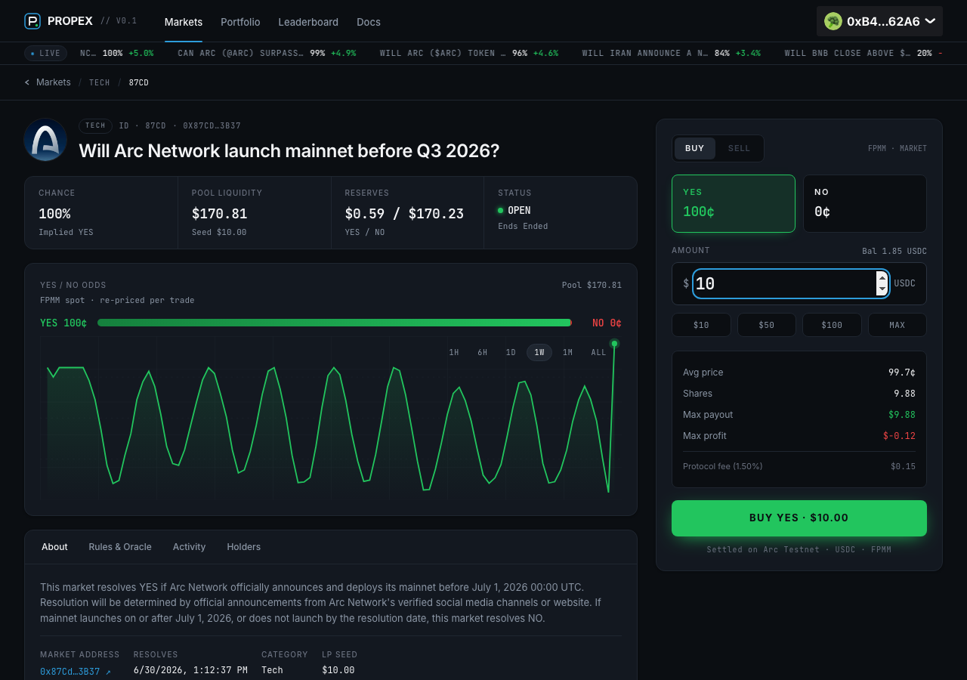
Task: Click the MAX amount button
Action: coord(897,325)
